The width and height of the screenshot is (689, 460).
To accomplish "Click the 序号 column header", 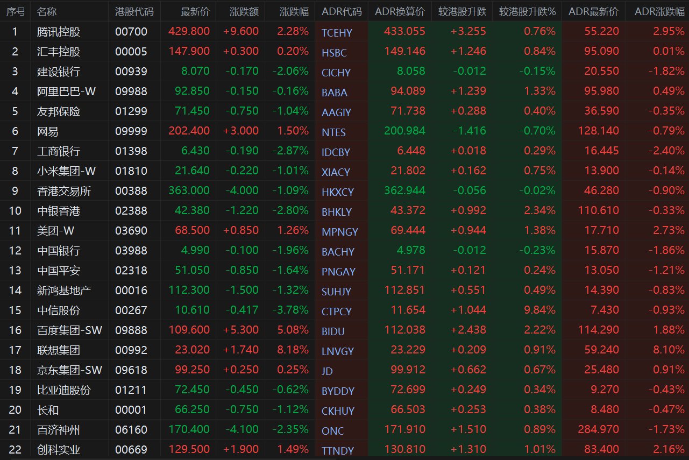I will coord(15,11).
